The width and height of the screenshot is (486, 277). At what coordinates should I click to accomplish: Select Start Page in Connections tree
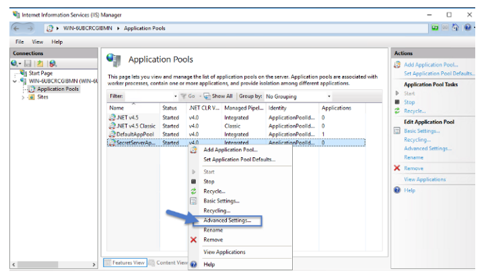pyautogui.click(x=40, y=73)
